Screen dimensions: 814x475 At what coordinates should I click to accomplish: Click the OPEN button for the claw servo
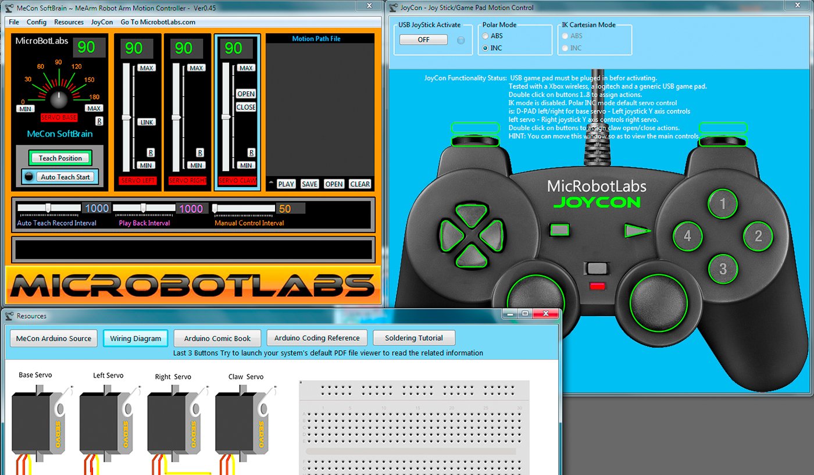(246, 94)
